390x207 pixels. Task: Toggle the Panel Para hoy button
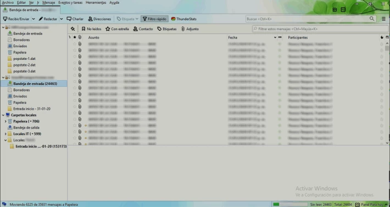click(371, 204)
